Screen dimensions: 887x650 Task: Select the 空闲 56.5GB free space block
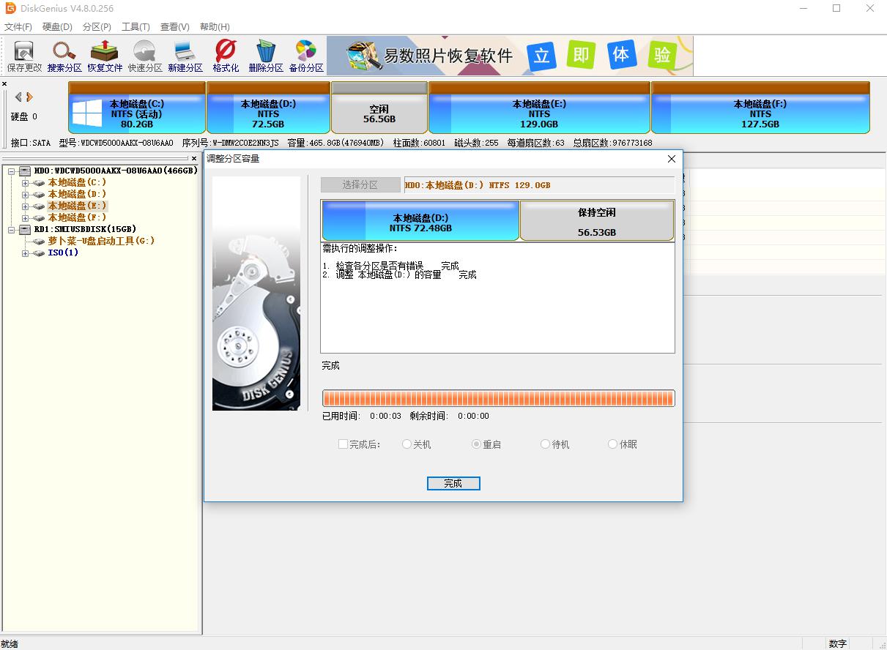(x=379, y=113)
